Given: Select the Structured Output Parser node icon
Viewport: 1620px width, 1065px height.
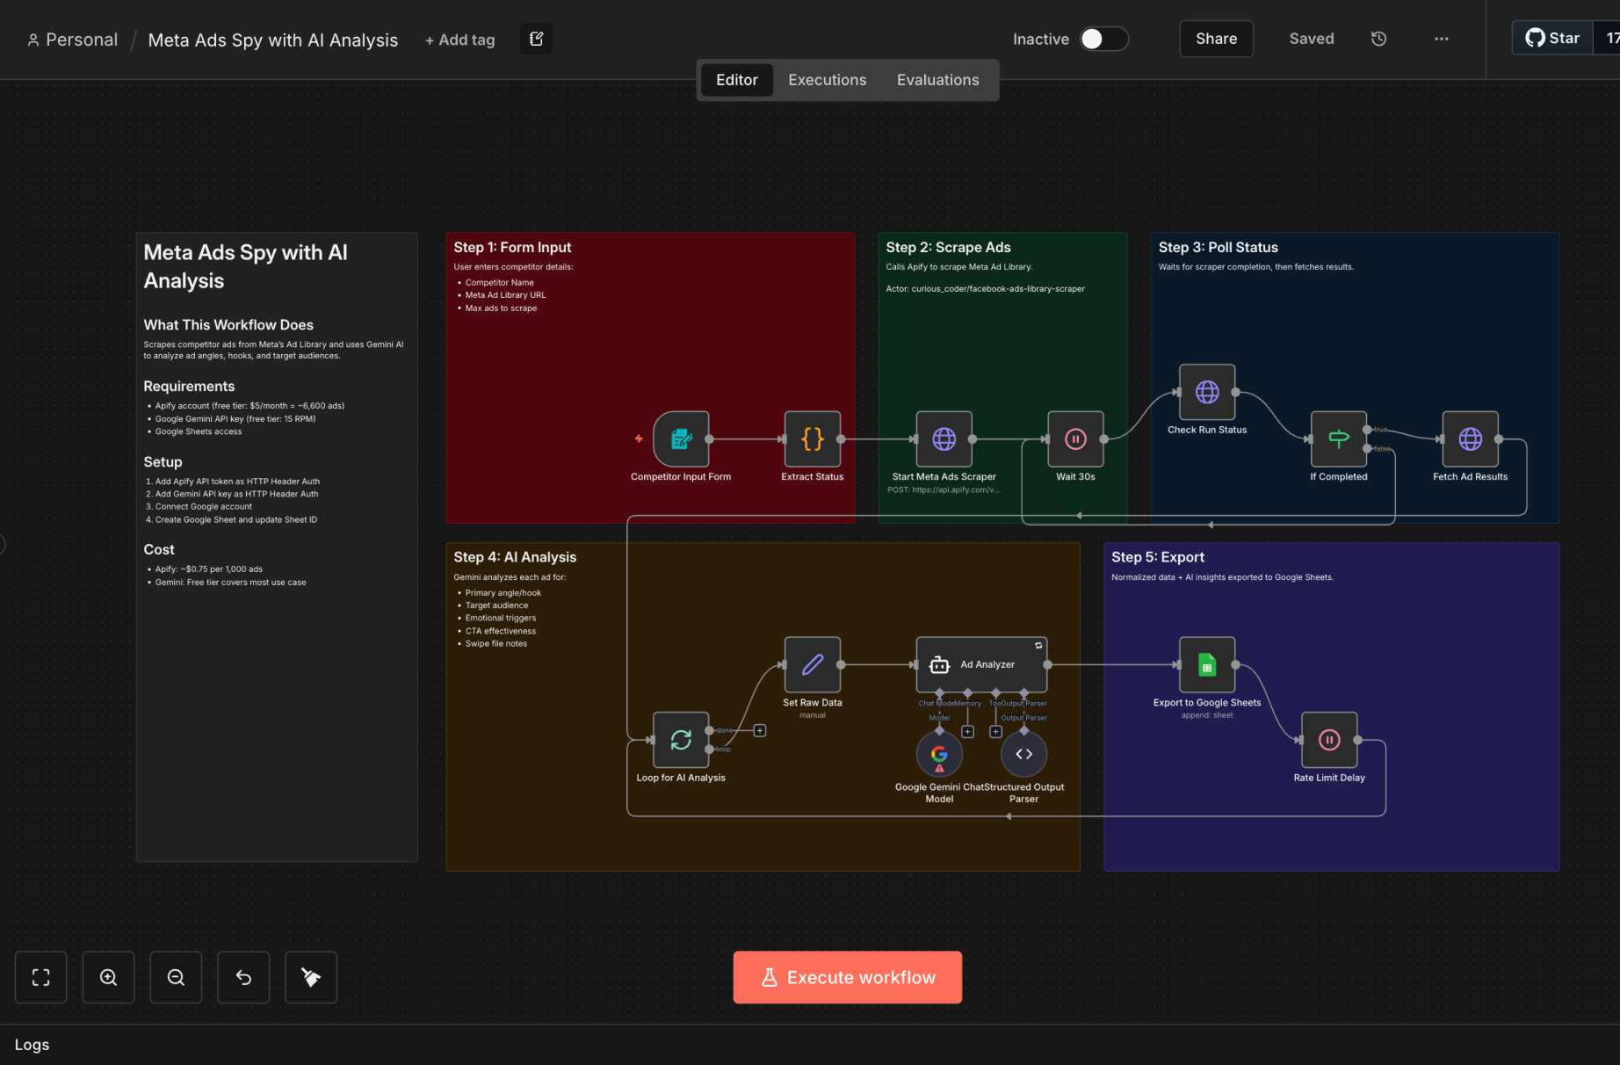Looking at the screenshot, I should click(1023, 754).
